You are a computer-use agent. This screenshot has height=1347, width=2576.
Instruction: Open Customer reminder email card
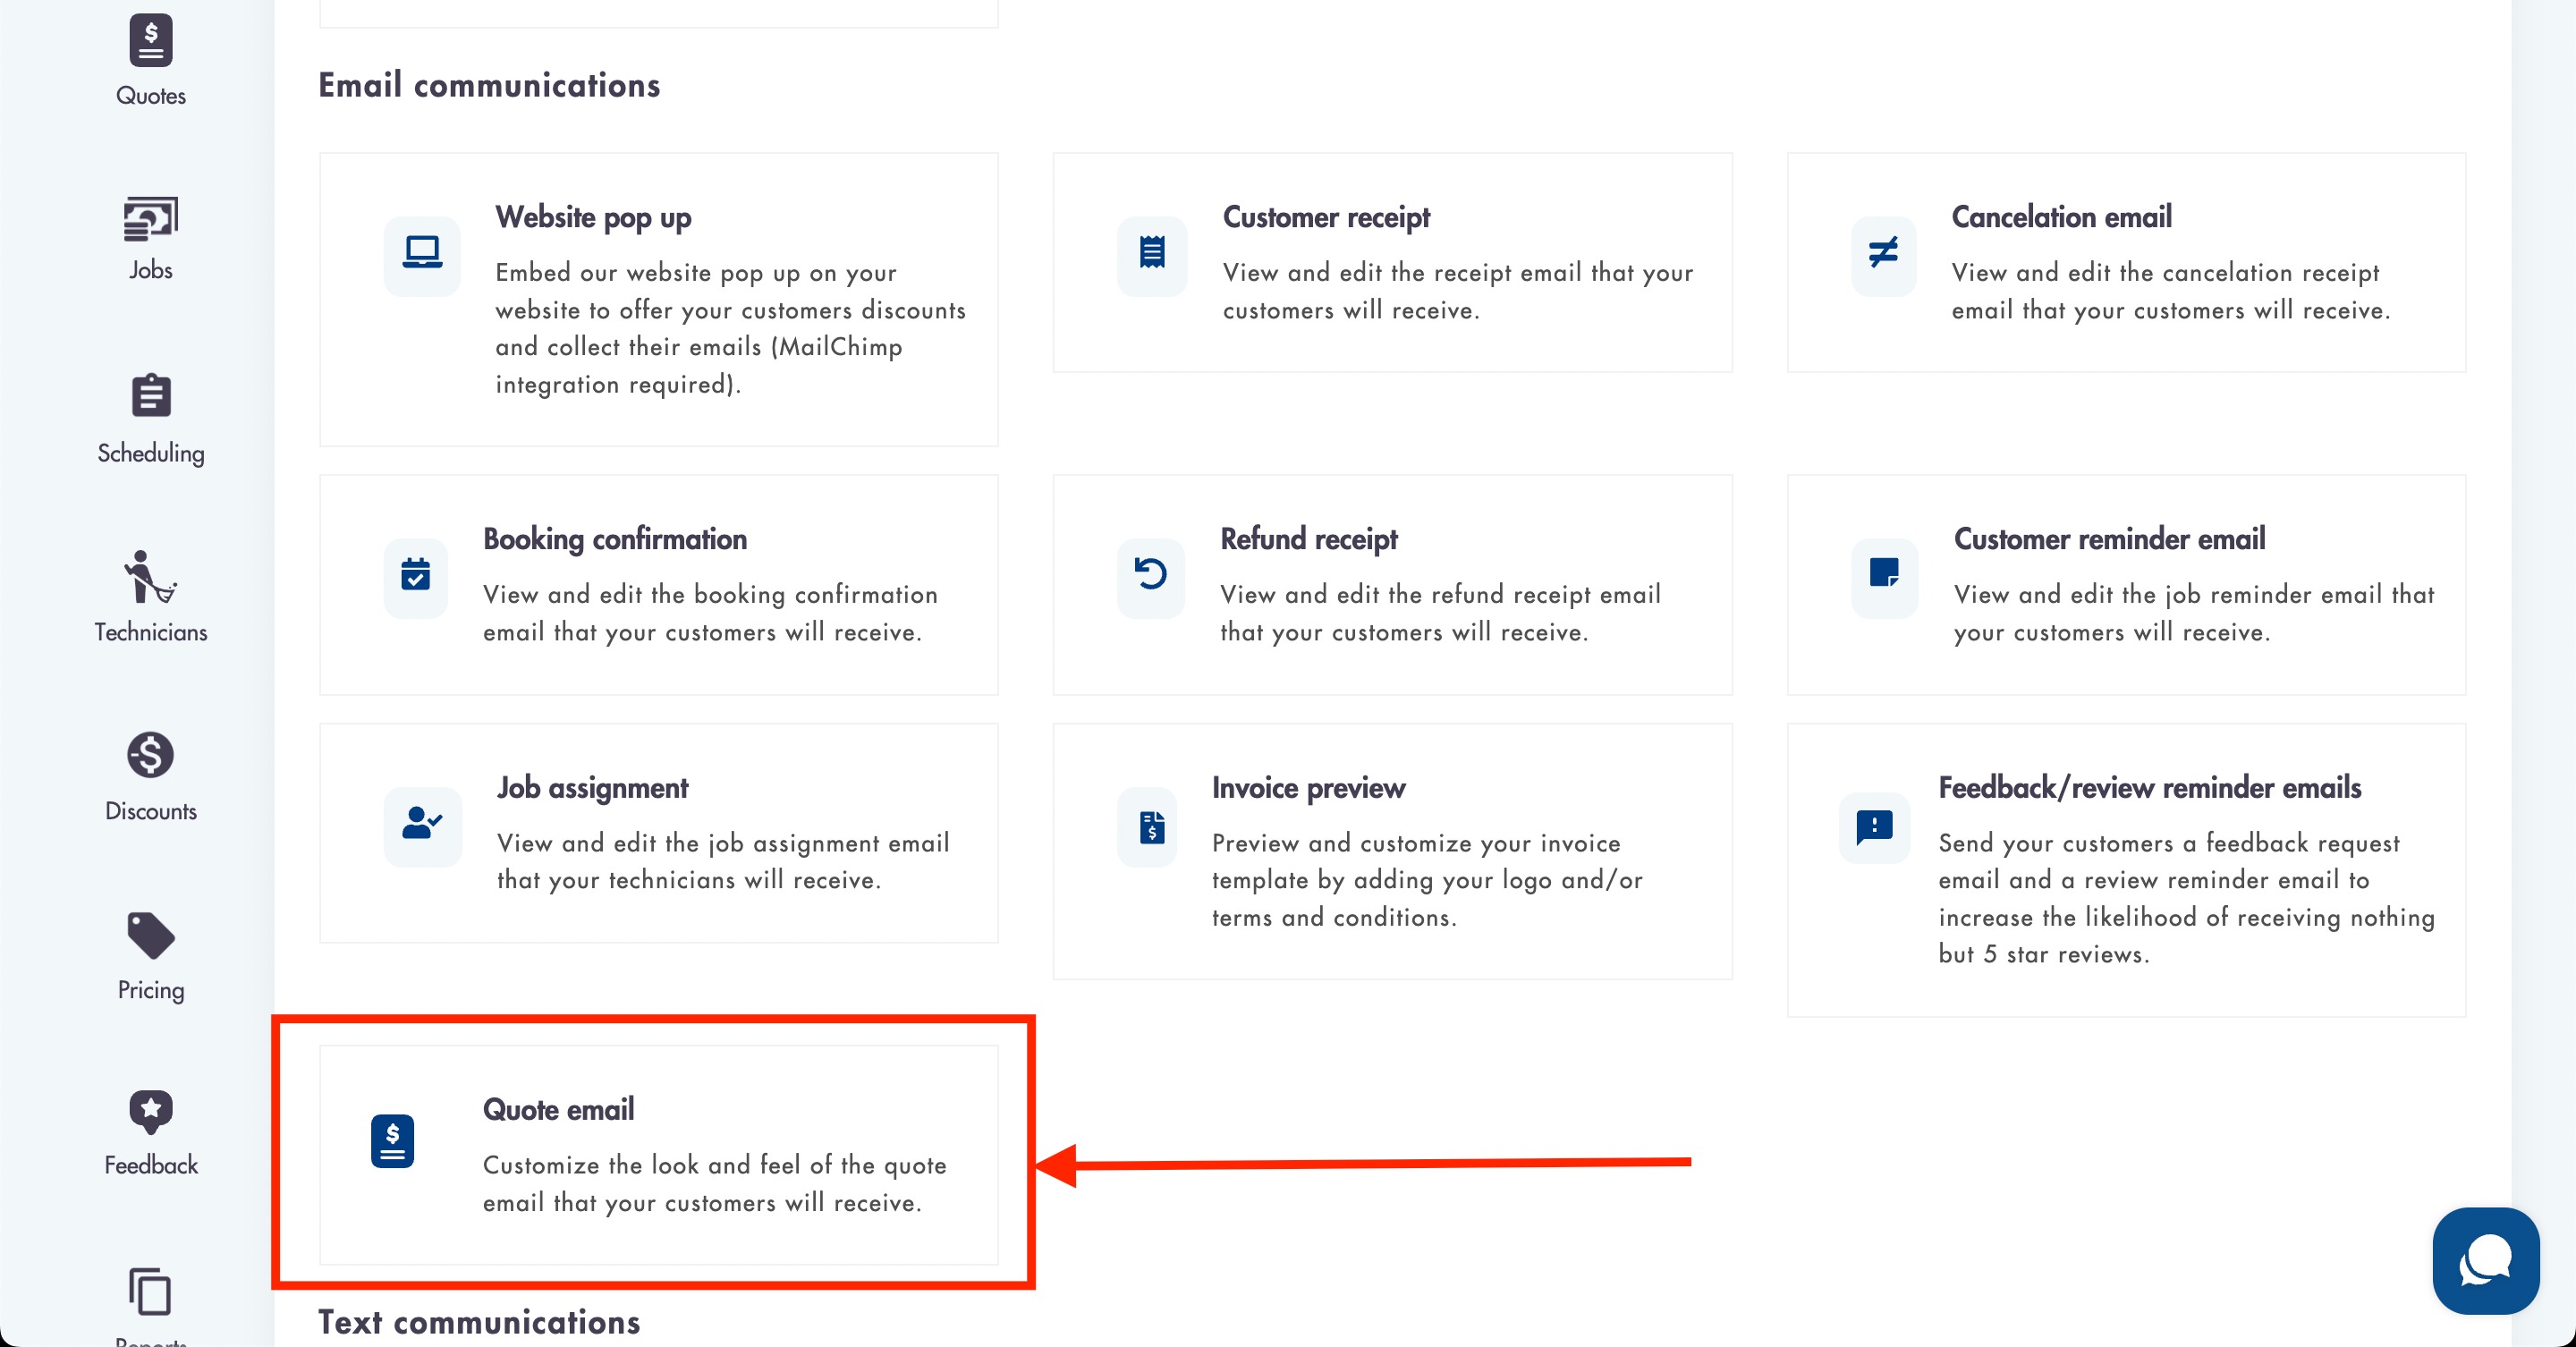click(x=2126, y=585)
